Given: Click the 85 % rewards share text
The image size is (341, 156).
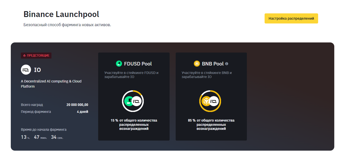Looking at the screenshot, I should [x=211, y=125].
